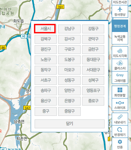This screenshot has height=150, width=131.
Task: Choose 동작구 in the popup
Action: pyautogui.click(x=46, y=70)
